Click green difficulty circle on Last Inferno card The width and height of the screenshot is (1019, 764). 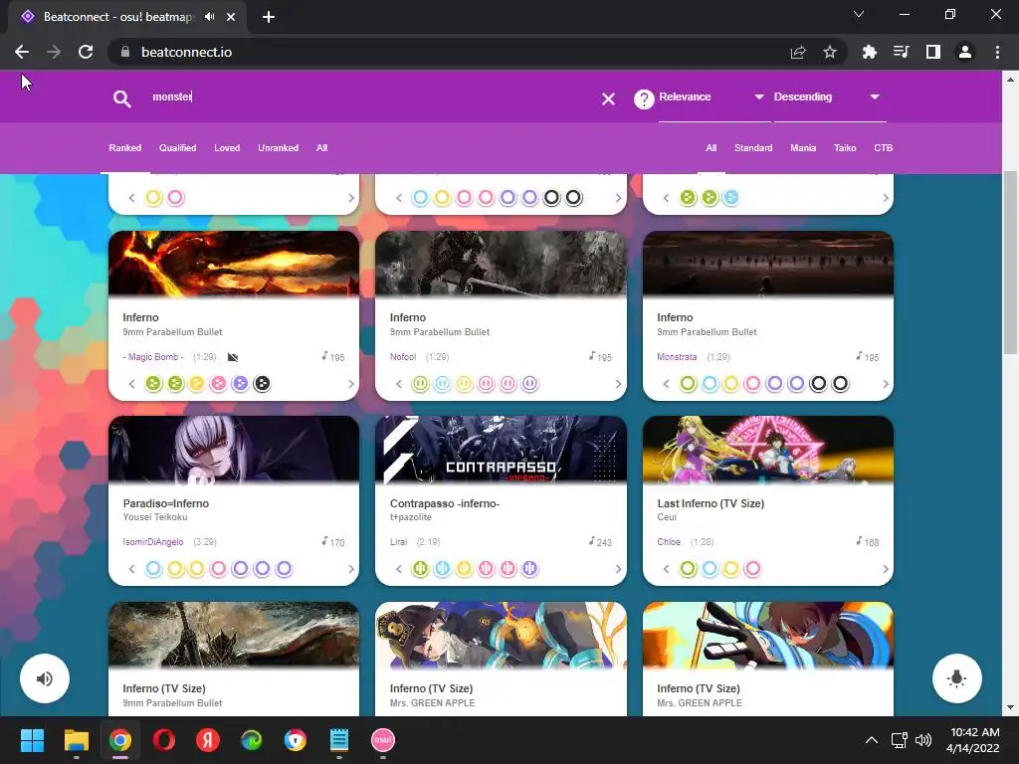tap(688, 569)
